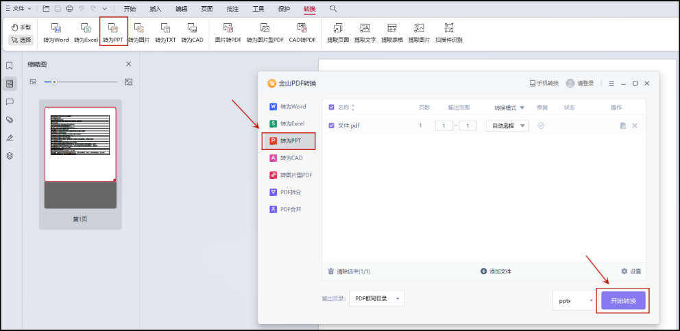Click the 提取图片 icon
This screenshot has width=680, height=331.
coord(419,28)
